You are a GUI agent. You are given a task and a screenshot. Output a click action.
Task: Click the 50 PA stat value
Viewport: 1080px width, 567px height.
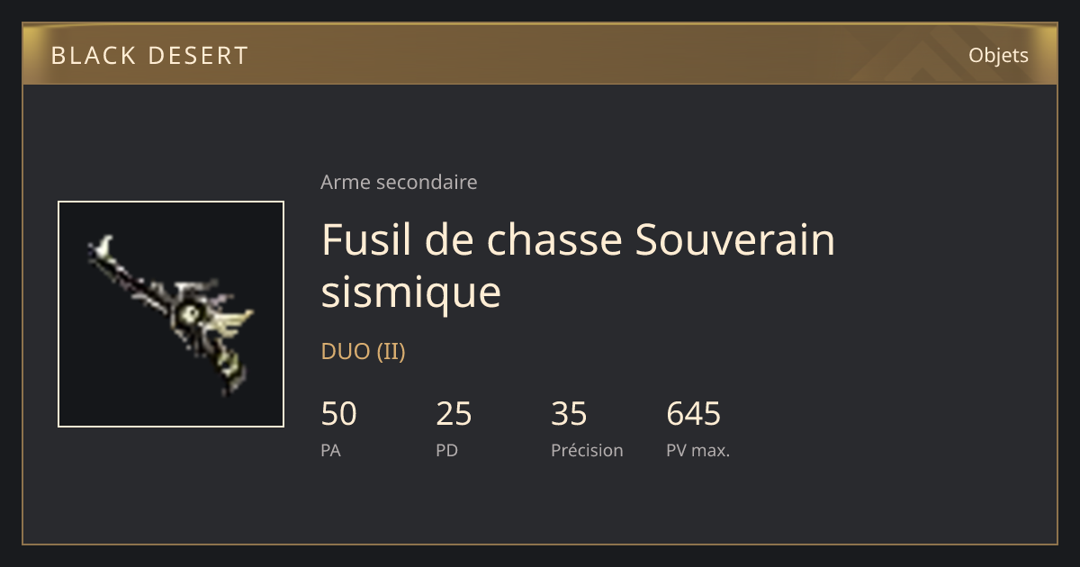(x=338, y=414)
